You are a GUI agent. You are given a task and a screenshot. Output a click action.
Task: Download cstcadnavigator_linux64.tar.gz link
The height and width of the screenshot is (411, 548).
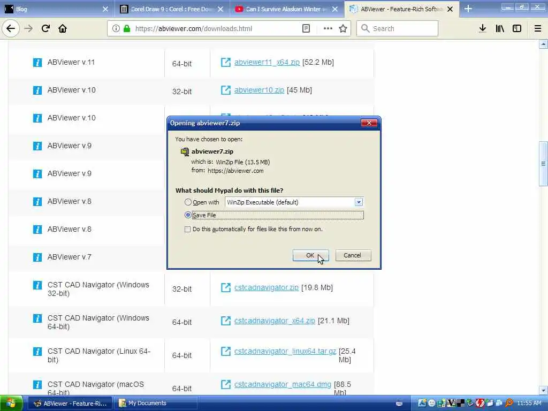[x=285, y=351]
